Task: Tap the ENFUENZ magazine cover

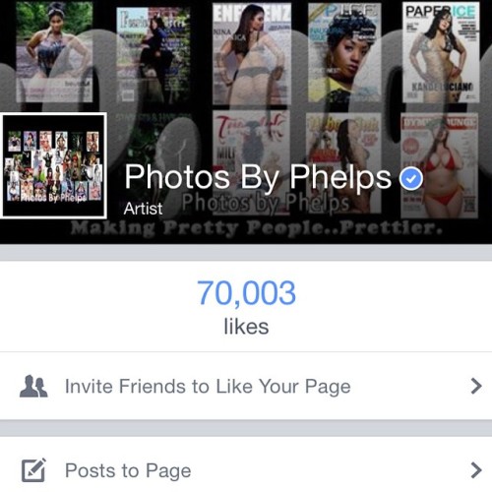Action: 252,54
